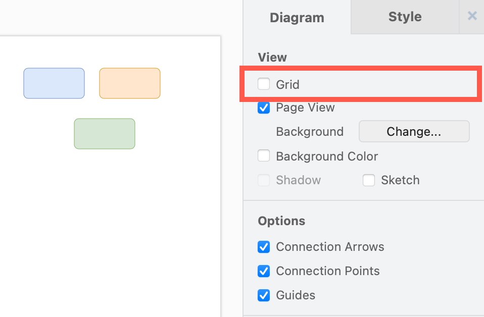
Task: Open the background Change dialog
Action: 414,131
